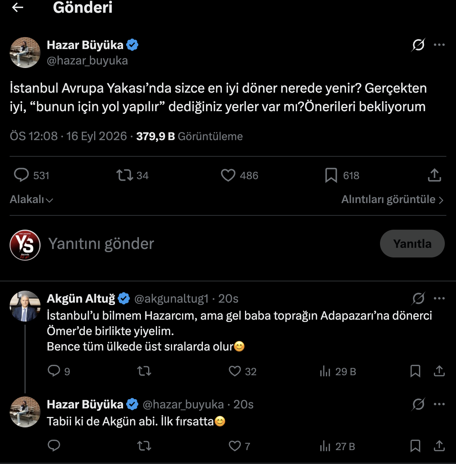The height and width of the screenshot is (464, 456).
Task: Go back using the left arrow
Action: click(x=18, y=7)
